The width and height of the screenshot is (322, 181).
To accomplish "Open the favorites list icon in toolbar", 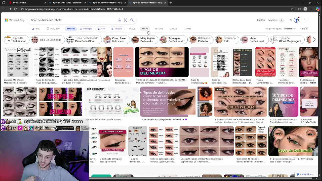I will pos(299,9).
